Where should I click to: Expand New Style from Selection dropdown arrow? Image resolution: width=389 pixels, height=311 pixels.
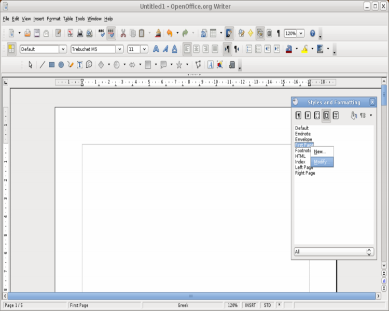[371, 115]
